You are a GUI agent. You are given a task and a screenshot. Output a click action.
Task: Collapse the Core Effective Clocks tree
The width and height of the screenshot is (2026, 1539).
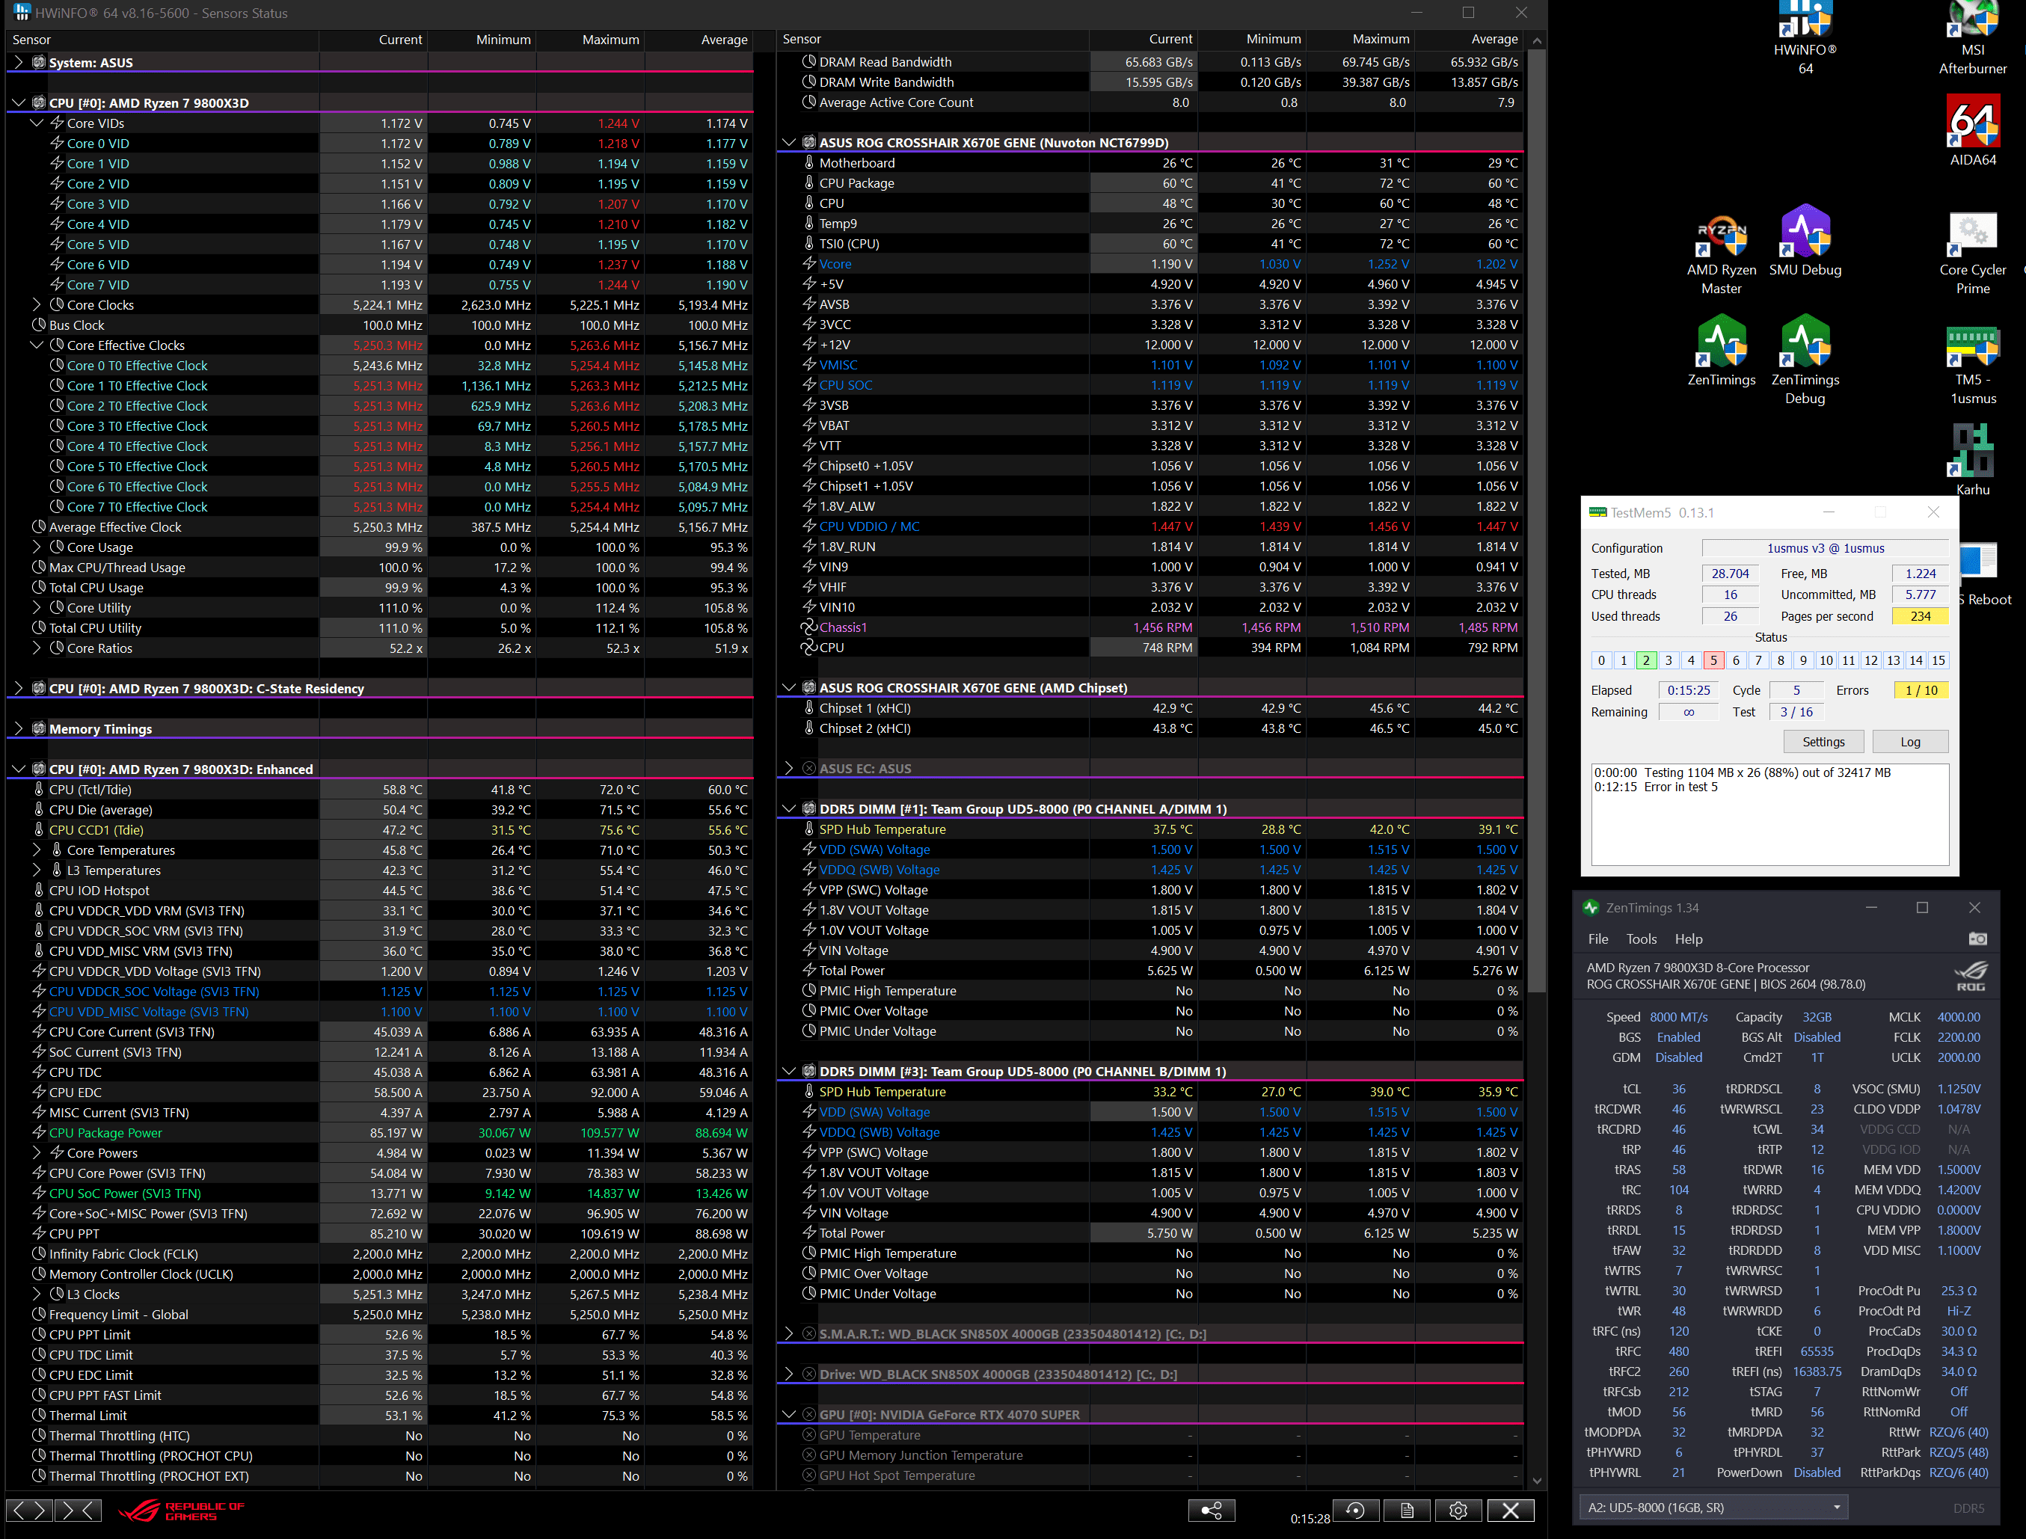(37, 345)
